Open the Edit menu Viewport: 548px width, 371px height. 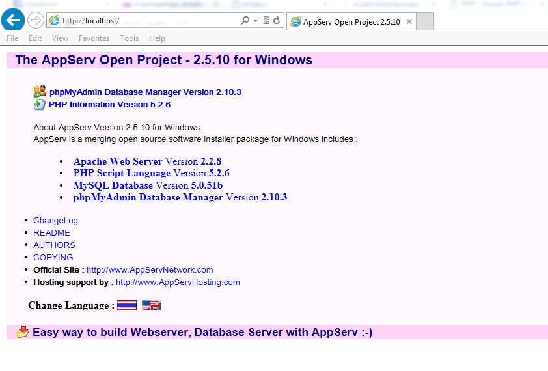point(35,38)
